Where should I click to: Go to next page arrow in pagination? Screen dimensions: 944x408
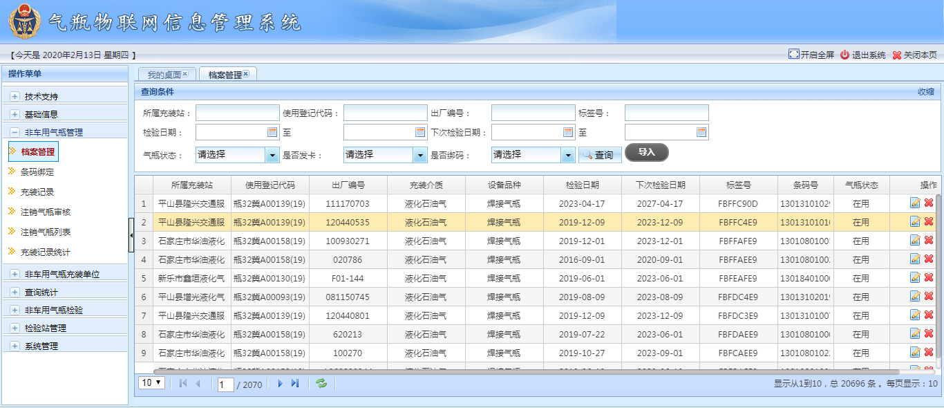click(281, 383)
